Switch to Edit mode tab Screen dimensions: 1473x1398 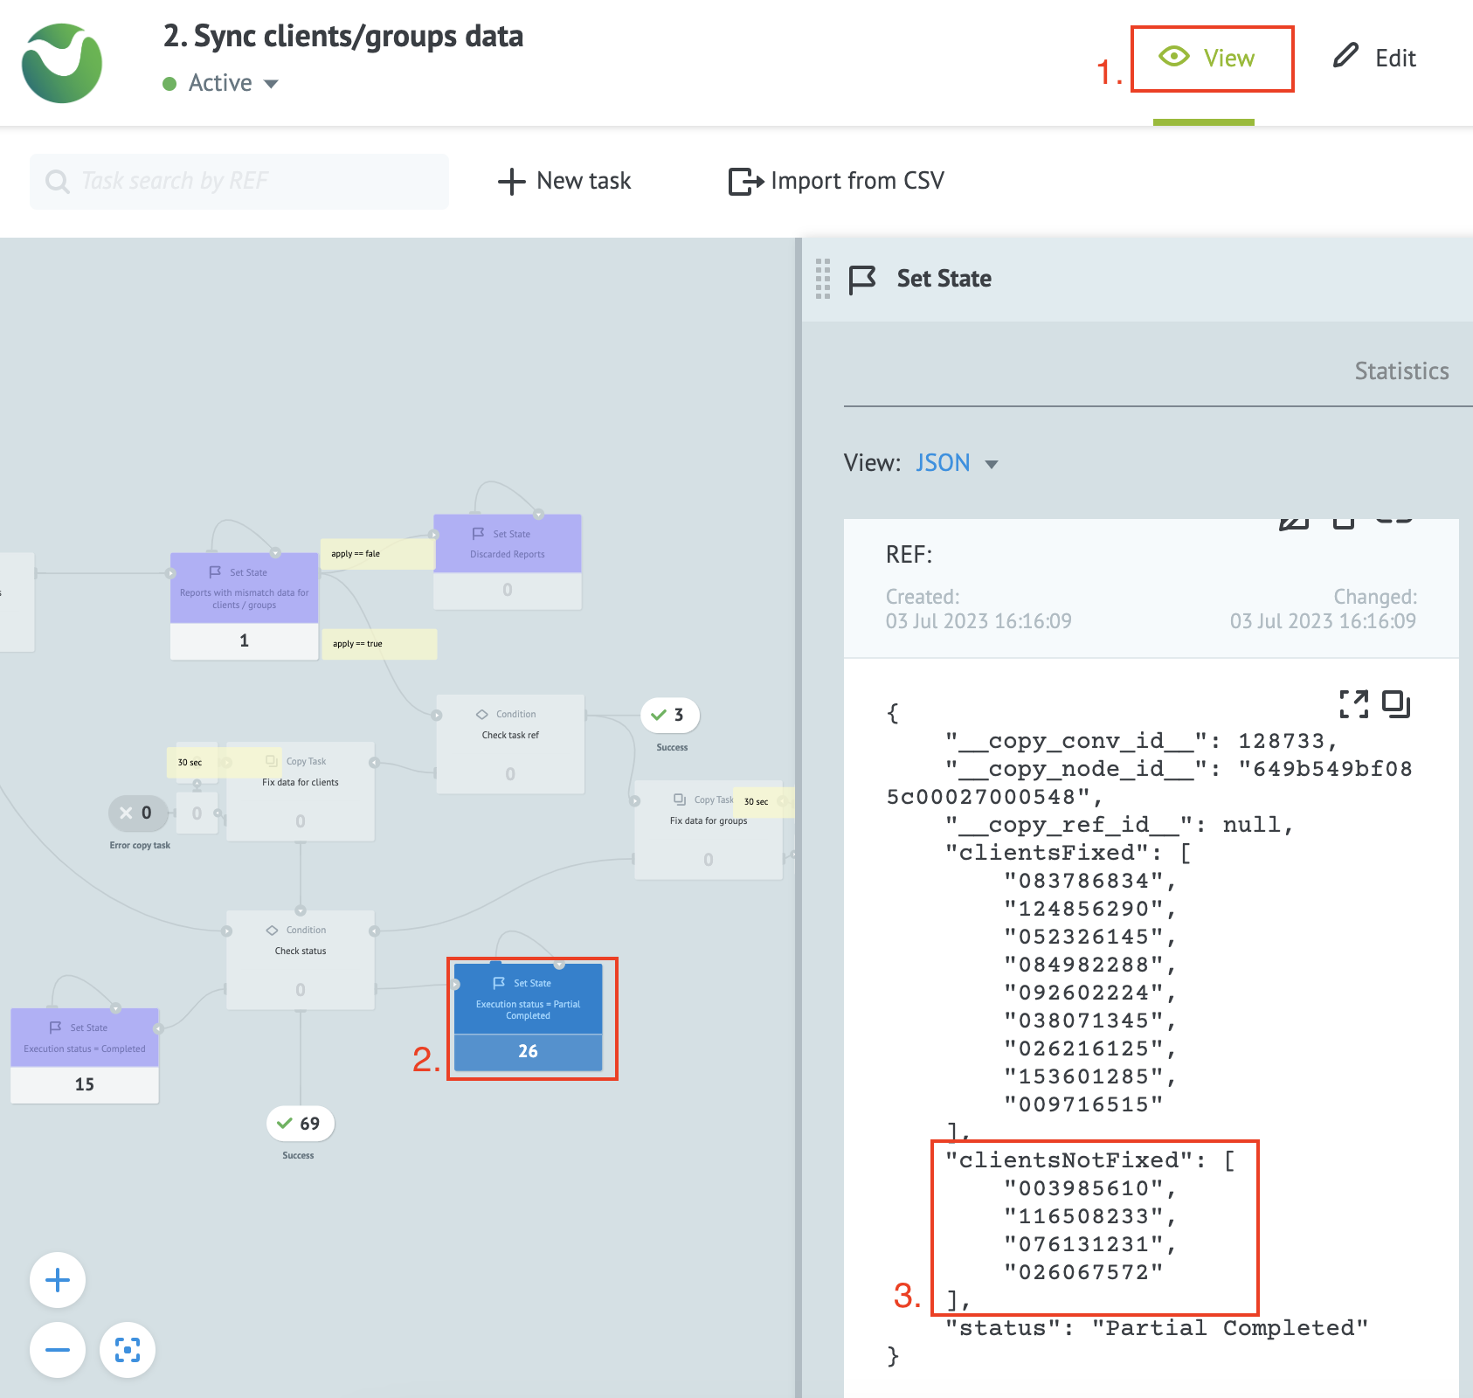click(x=1374, y=59)
